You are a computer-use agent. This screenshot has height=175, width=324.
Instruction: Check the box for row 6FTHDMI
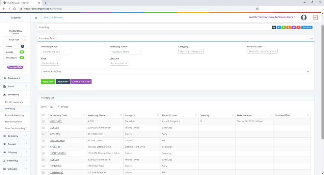point(44,134)
